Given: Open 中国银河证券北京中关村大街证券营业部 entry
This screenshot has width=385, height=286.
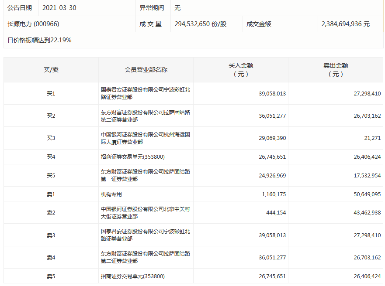Looking at the screenshot, I should point(145,213).
